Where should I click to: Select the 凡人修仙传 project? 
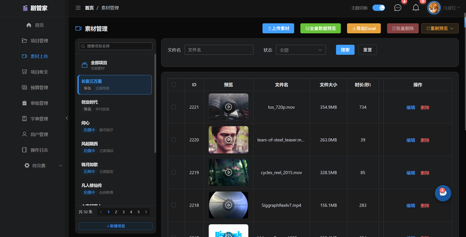pyautogui.click(x=115, y=189)
